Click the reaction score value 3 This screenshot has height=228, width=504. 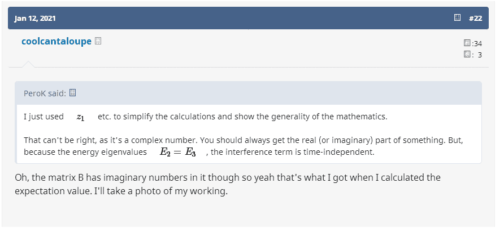(x=480, y=55)
